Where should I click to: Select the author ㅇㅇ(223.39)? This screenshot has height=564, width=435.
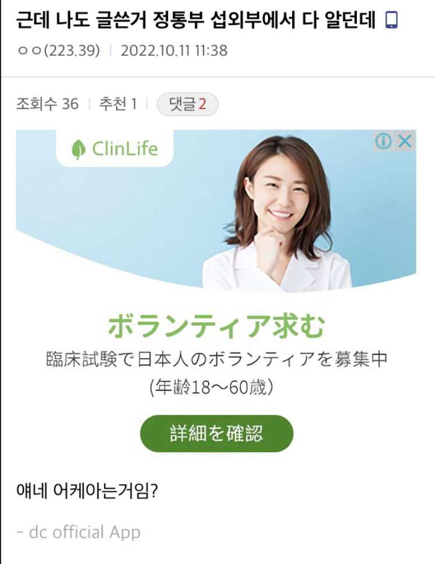[x=58, y=50]
